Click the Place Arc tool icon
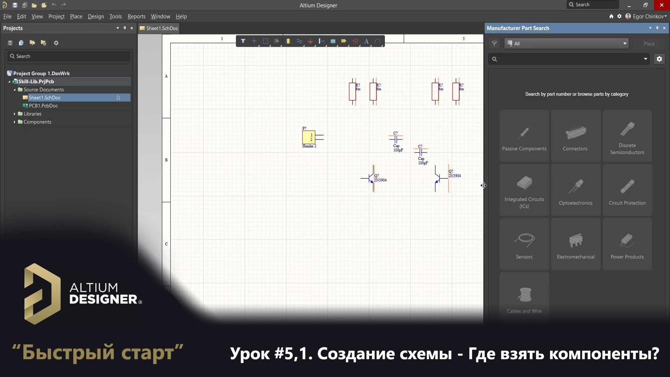The height and width of the screenshot is (377, 670). pyautogui.click(x=378, y=41)
